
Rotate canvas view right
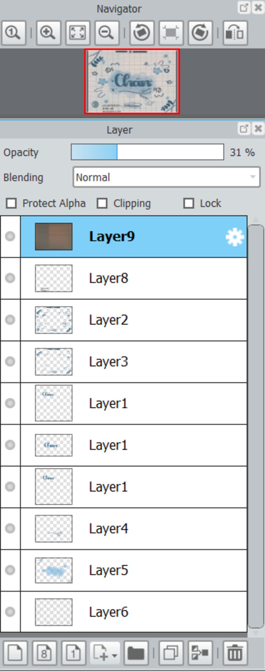200,33
